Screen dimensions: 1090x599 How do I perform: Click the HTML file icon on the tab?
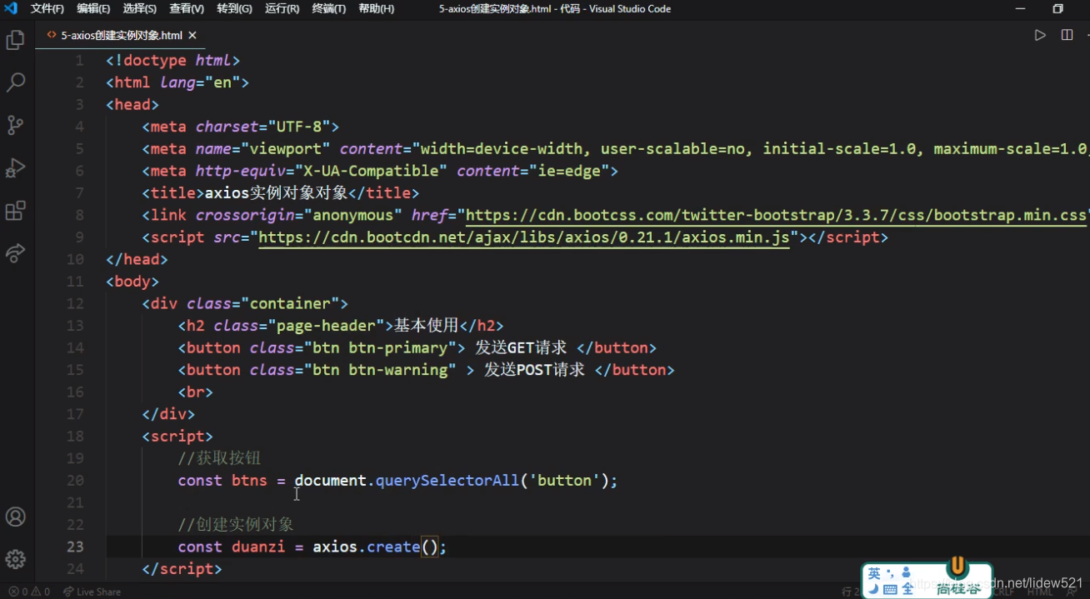52,35
